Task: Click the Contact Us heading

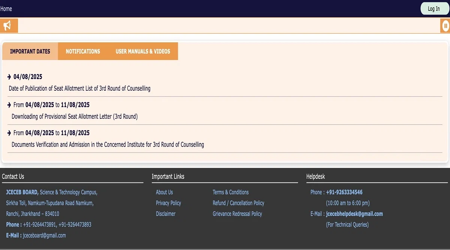Action: 13,177
